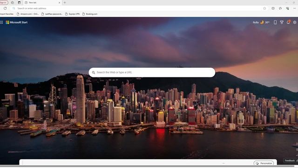Open the app launcher grid icon
The image size is (298, 168).
1,22
